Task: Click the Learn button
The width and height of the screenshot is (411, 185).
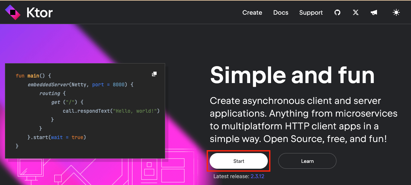Action: [307, 161]
